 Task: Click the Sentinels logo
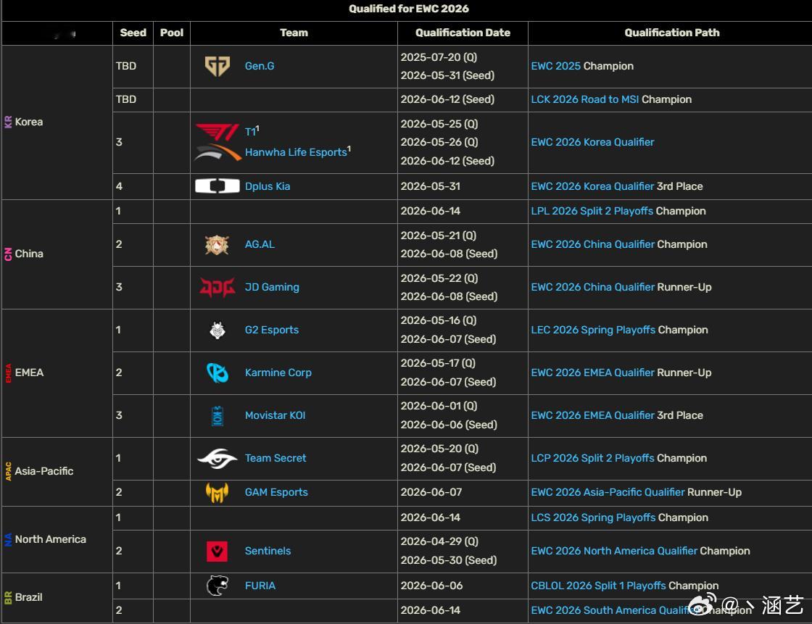tap(217, 551)
